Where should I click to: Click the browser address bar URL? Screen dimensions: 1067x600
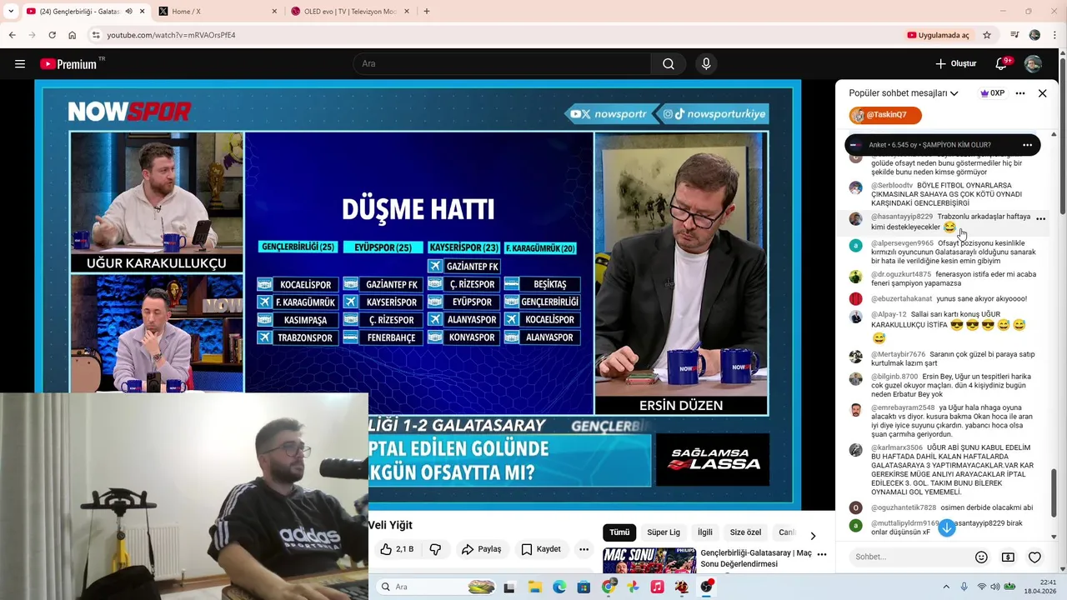(x=171, y=35)
